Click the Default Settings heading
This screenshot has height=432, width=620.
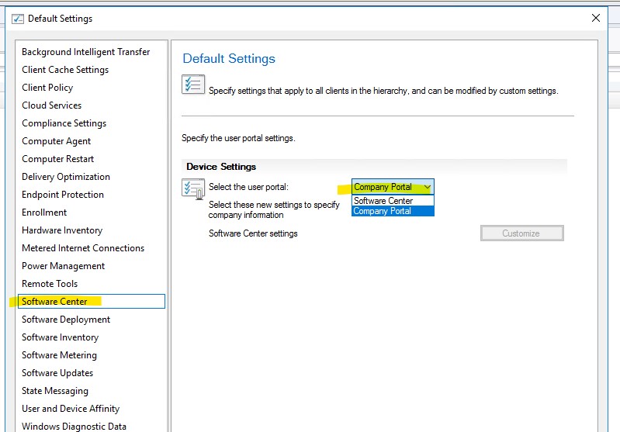(229, 58)
